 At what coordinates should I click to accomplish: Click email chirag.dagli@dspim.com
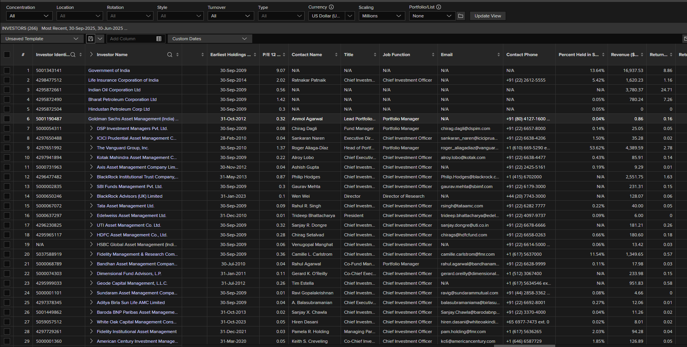(465, 128)
